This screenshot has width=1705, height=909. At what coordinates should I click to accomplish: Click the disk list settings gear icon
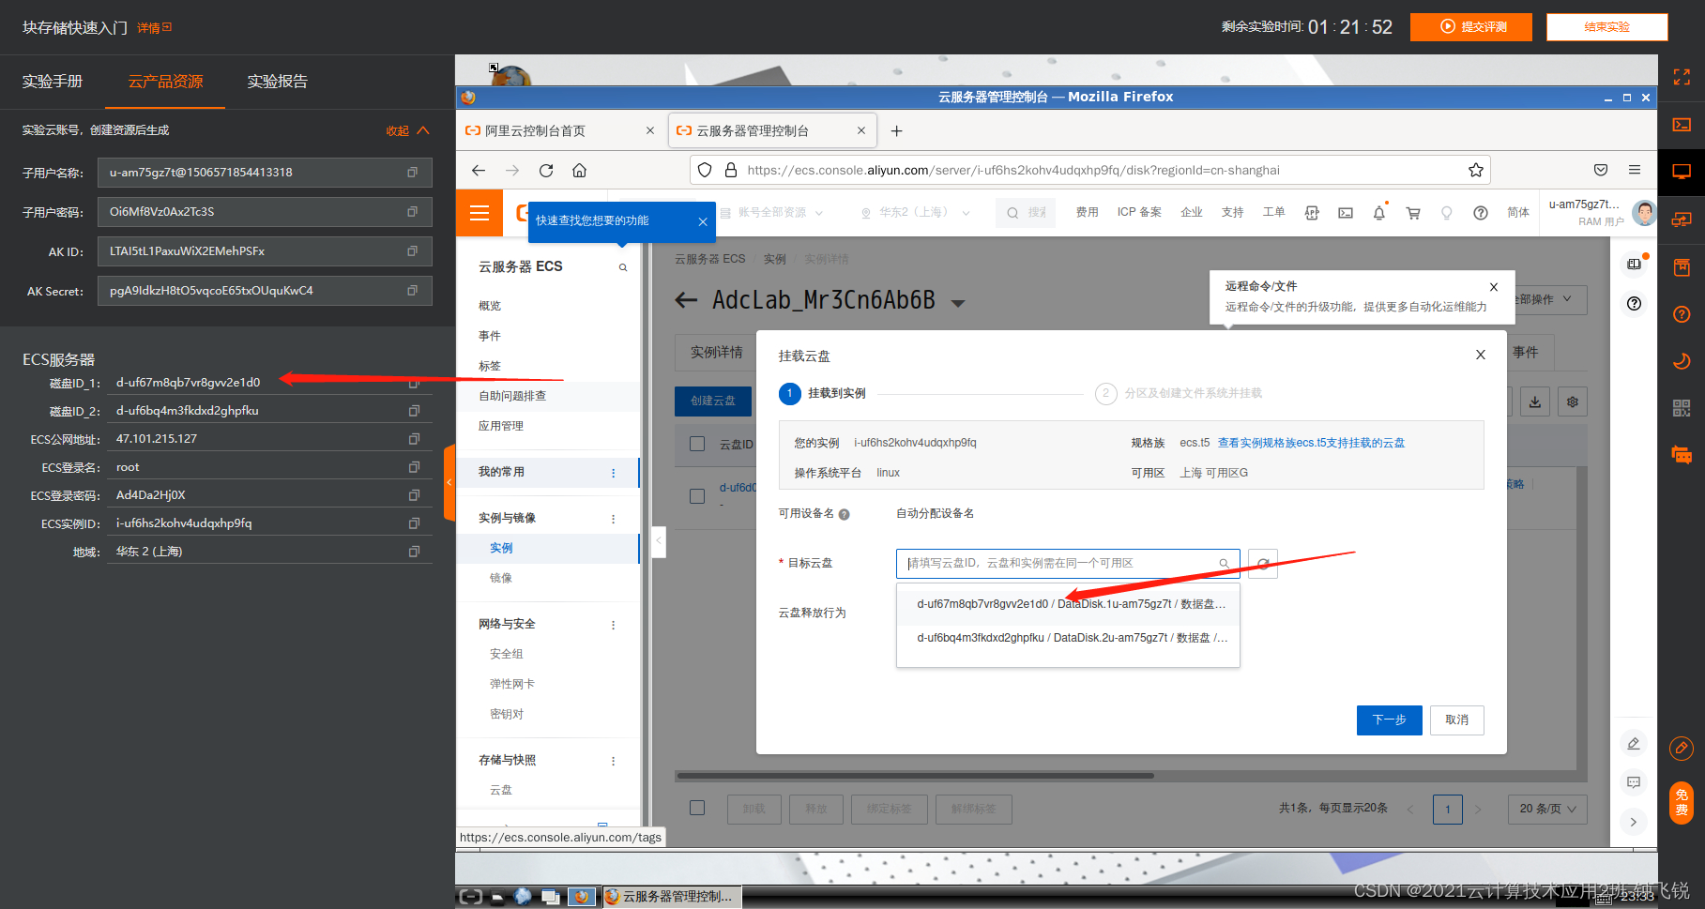coord(1573,401)
